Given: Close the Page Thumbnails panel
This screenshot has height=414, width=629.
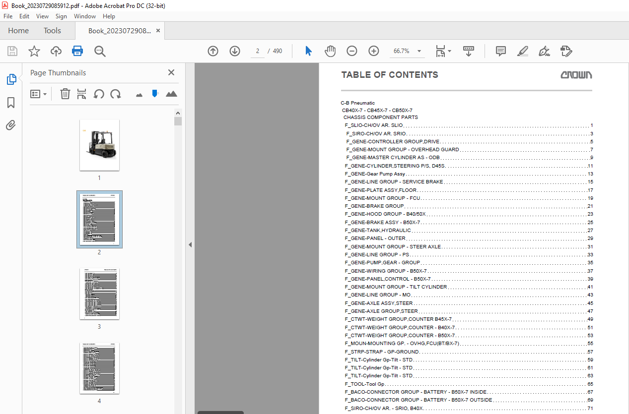Looking at the screenshot, I should (171, 72).
